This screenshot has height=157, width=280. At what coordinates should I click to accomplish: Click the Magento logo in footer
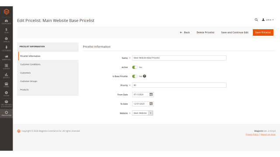pos(19,131)
